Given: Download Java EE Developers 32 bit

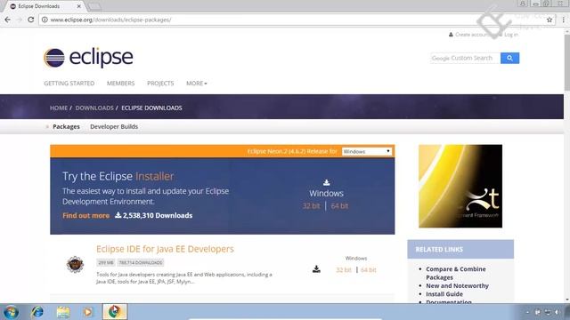Looking at the screenshot, I should pos(344,270).
